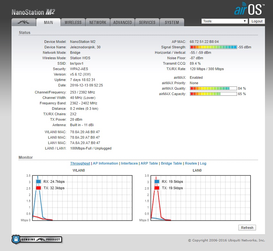The height and width of the screenshot is (251, 273).
Task: Click the NanoStation M2 header title
Action: (x=33, y=12)
